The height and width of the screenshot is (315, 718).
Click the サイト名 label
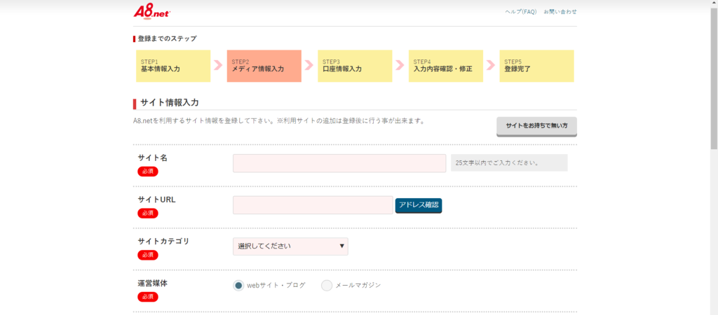click(x=152, y=157)
